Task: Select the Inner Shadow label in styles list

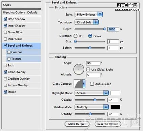Action: click(x=17, y=26)
